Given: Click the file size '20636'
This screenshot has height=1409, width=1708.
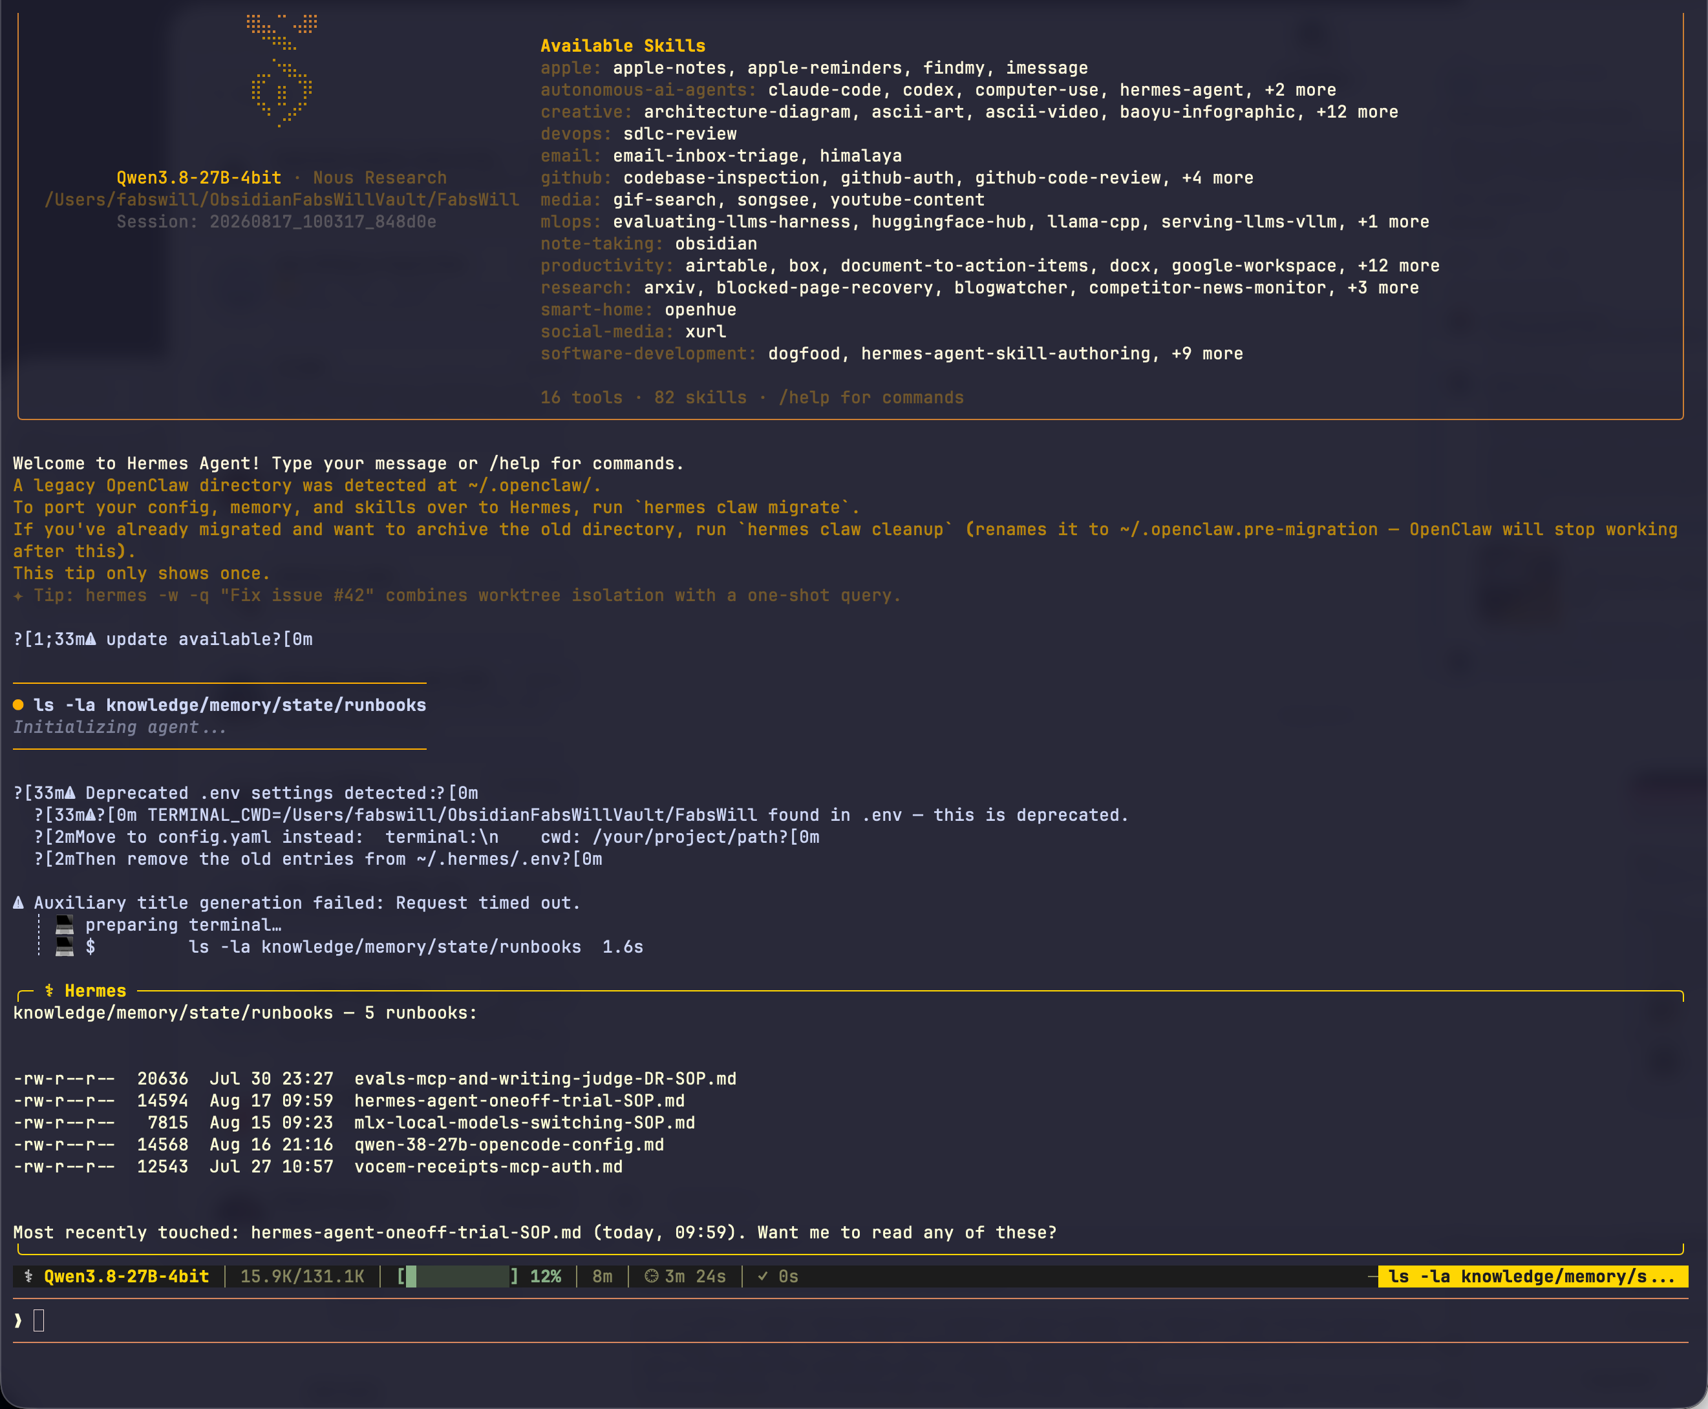Looking at the screenshot, I should [x=162, y=1078].
